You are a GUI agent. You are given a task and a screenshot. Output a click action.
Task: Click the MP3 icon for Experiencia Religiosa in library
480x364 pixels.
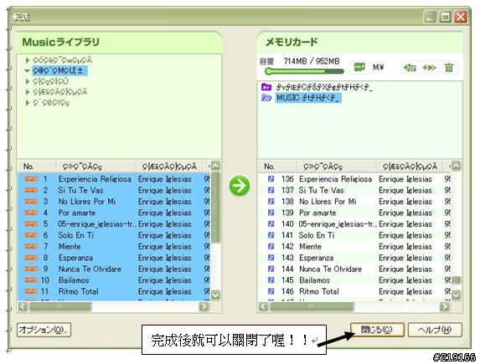(31, 179)
